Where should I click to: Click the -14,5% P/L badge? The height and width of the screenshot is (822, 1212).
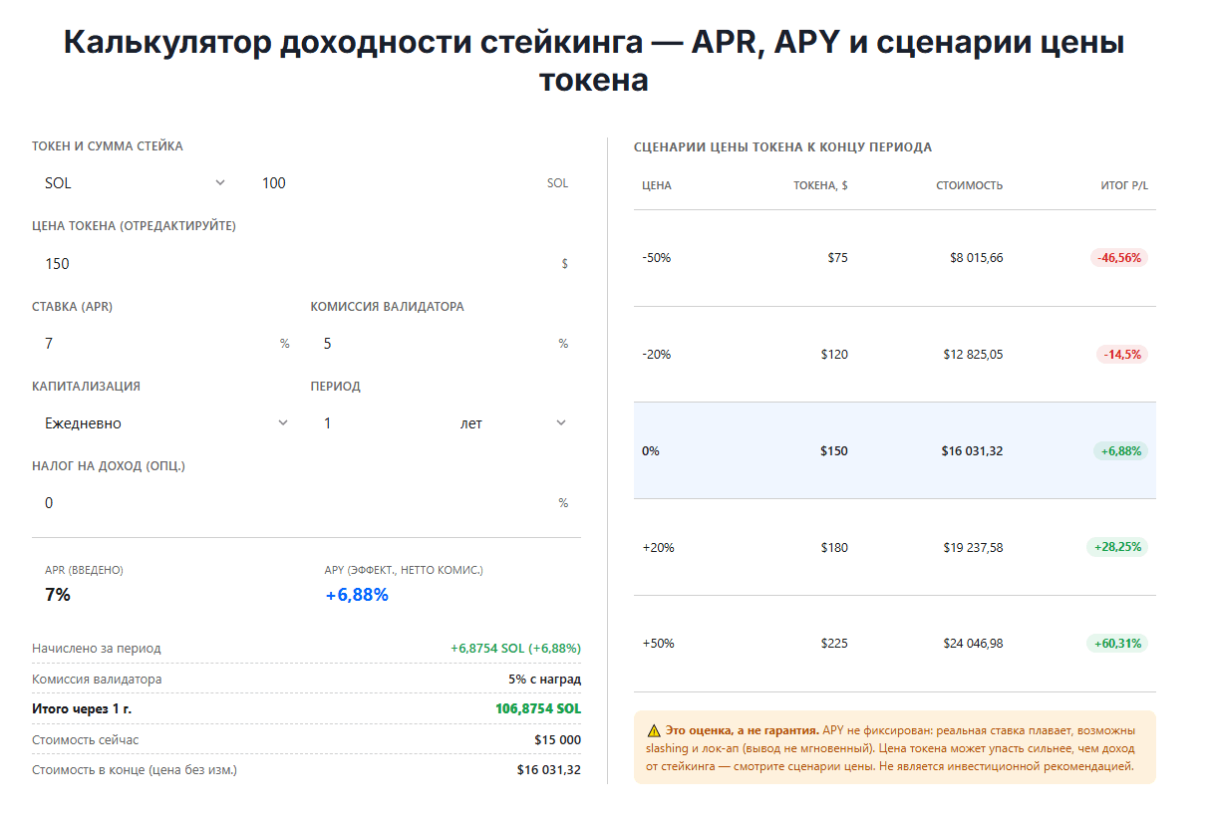[x=1122, y=355]
